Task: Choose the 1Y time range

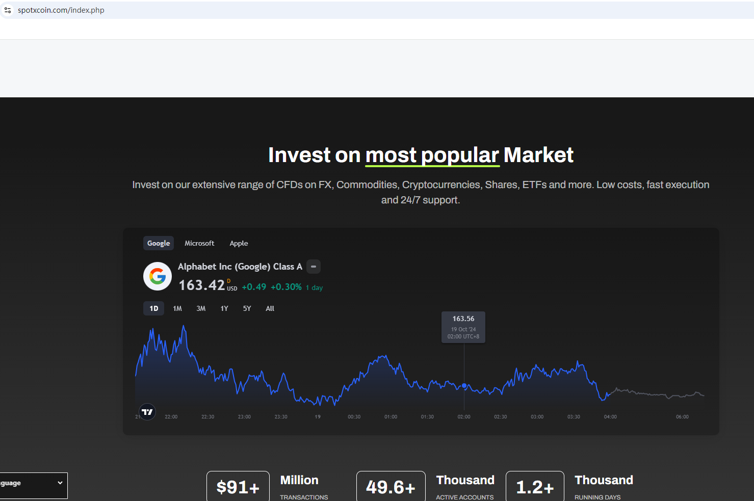Action: click(224, 308)
